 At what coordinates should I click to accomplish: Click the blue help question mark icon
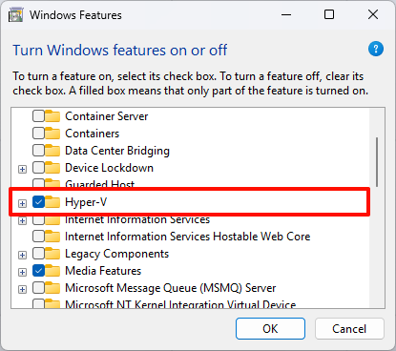[x=376, y=49]
